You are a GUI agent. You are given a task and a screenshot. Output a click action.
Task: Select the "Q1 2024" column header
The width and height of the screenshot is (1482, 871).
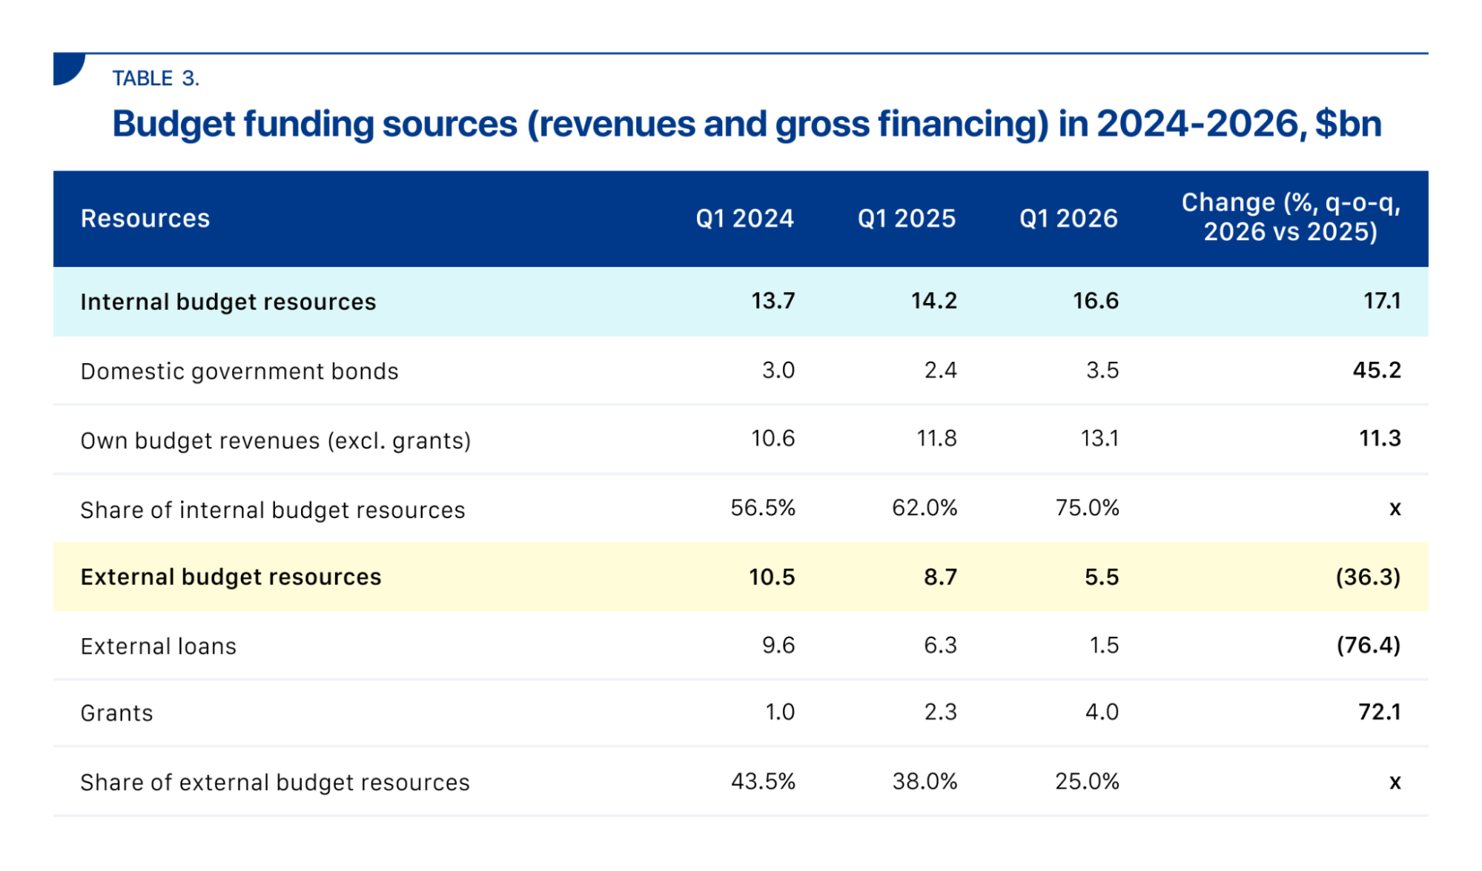click(744, 219)
